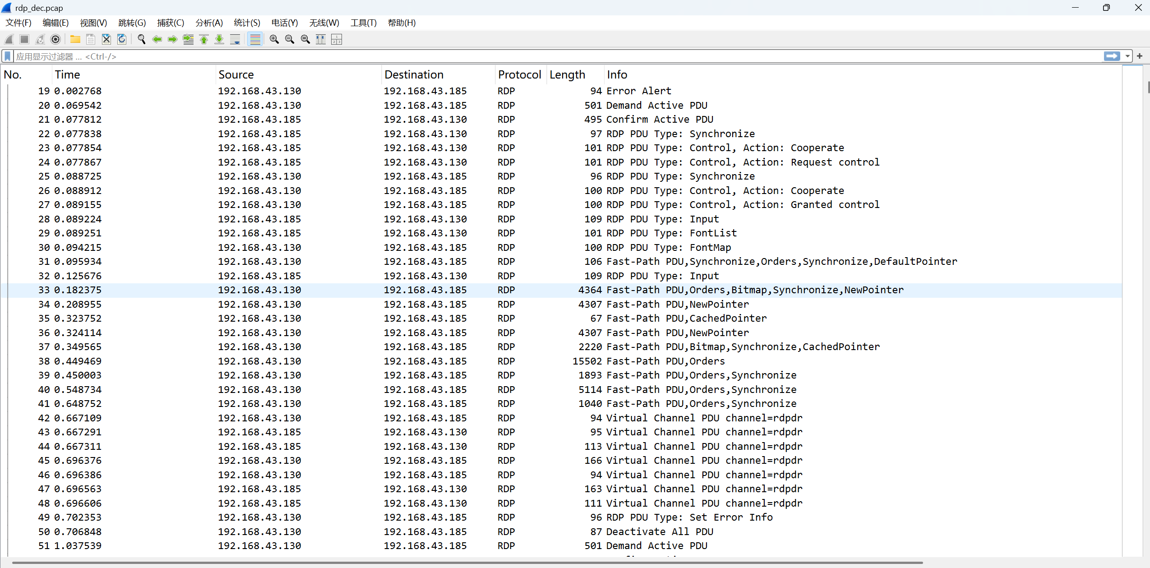The width and height of the screenshot is (1150, 568).
Task: Apply the display filter arrow button
Action: pos(1112,56)
